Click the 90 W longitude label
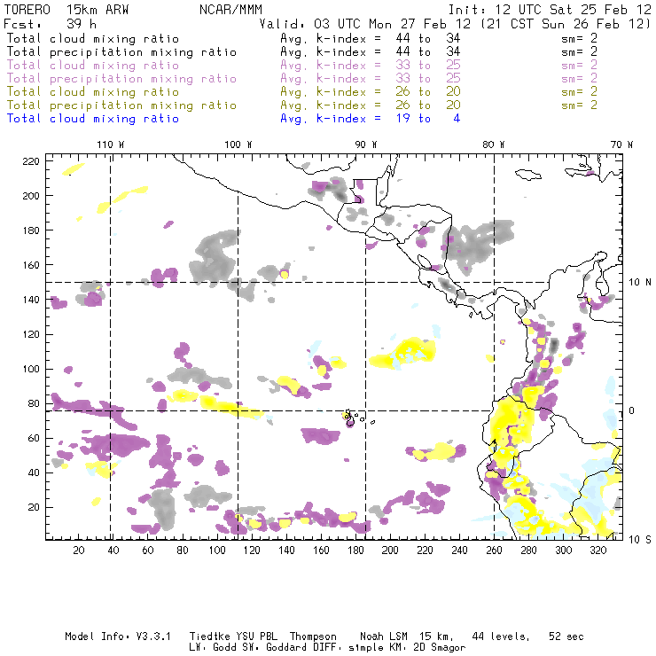The height and width of the screenshot is (656, 656). (x=366, y=144)
